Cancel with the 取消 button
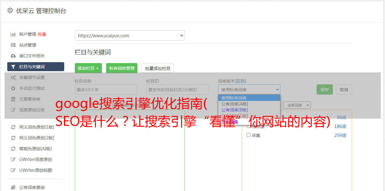Screen dimensions: 385x191 click(x=344, y=89)
